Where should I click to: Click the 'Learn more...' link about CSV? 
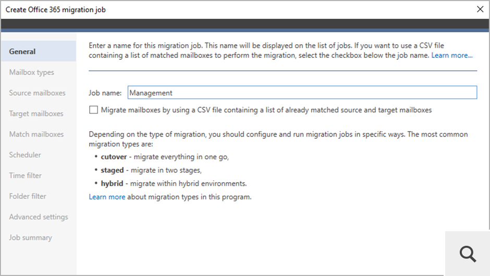(452, 55)
